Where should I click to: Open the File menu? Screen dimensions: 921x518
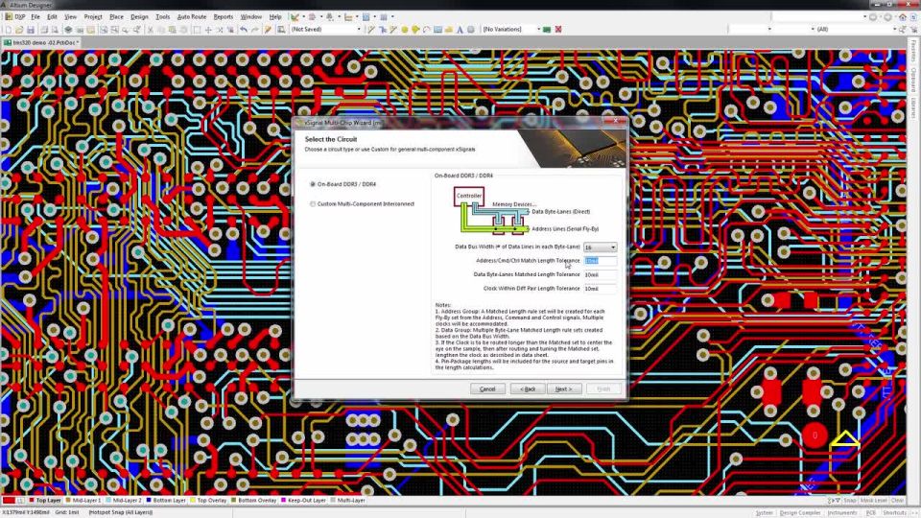35,17
